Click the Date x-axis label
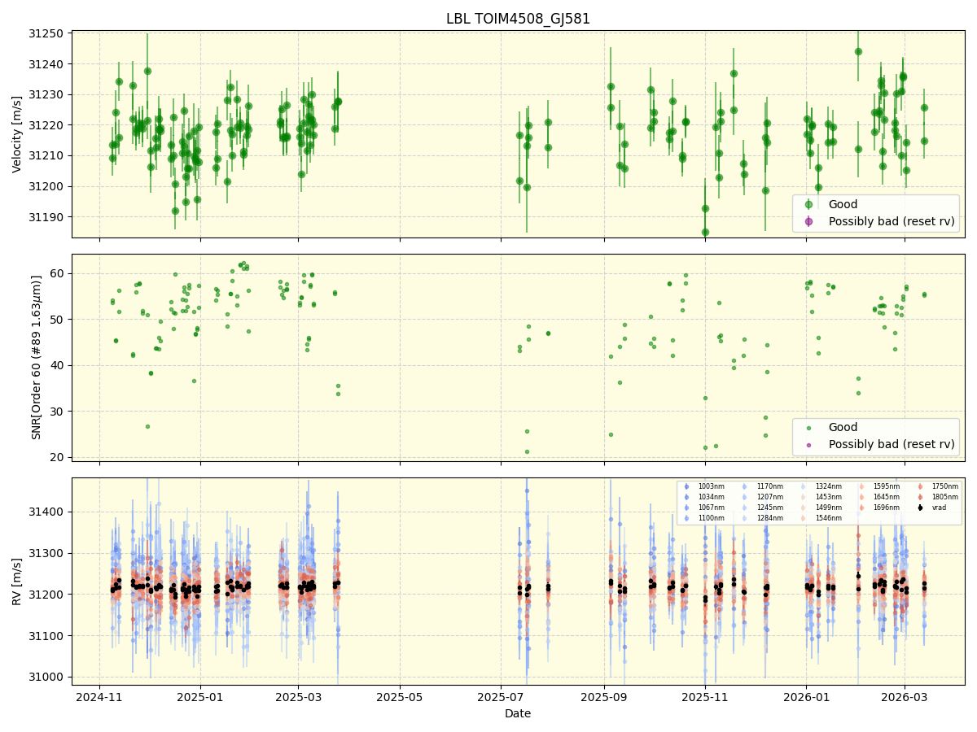Image resolution: width=977 pixels, height=732 pixels. click(x=518, y=714)
